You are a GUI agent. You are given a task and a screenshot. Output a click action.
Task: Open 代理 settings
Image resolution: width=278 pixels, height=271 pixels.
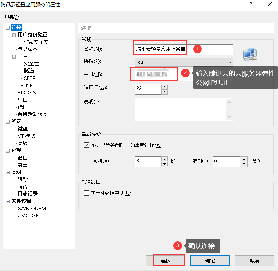coord(23,107)
